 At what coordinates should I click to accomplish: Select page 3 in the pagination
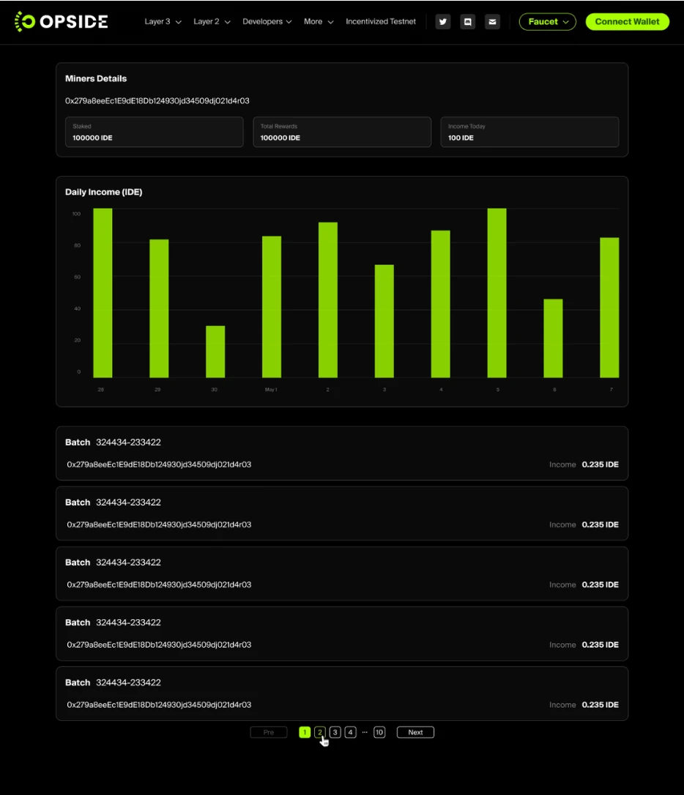tap(335, 732)
